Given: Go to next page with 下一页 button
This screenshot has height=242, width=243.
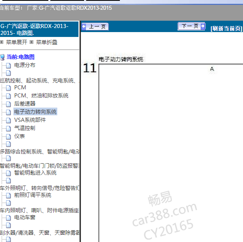Looking at the screenshot, I should click(191, 26).
